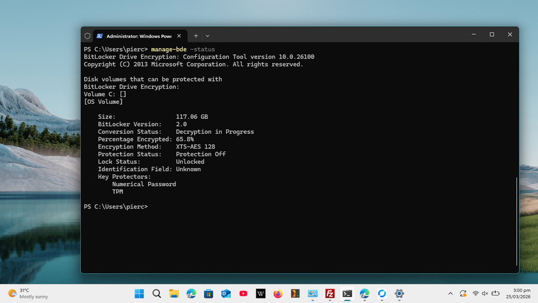Open the weather widget showing 31°C
Image resolution: width=538 pixels, height=303 pixels.
click(x=28, y=294)
